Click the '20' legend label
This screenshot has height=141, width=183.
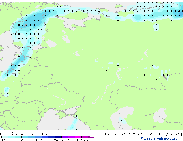tap(49, 140)
